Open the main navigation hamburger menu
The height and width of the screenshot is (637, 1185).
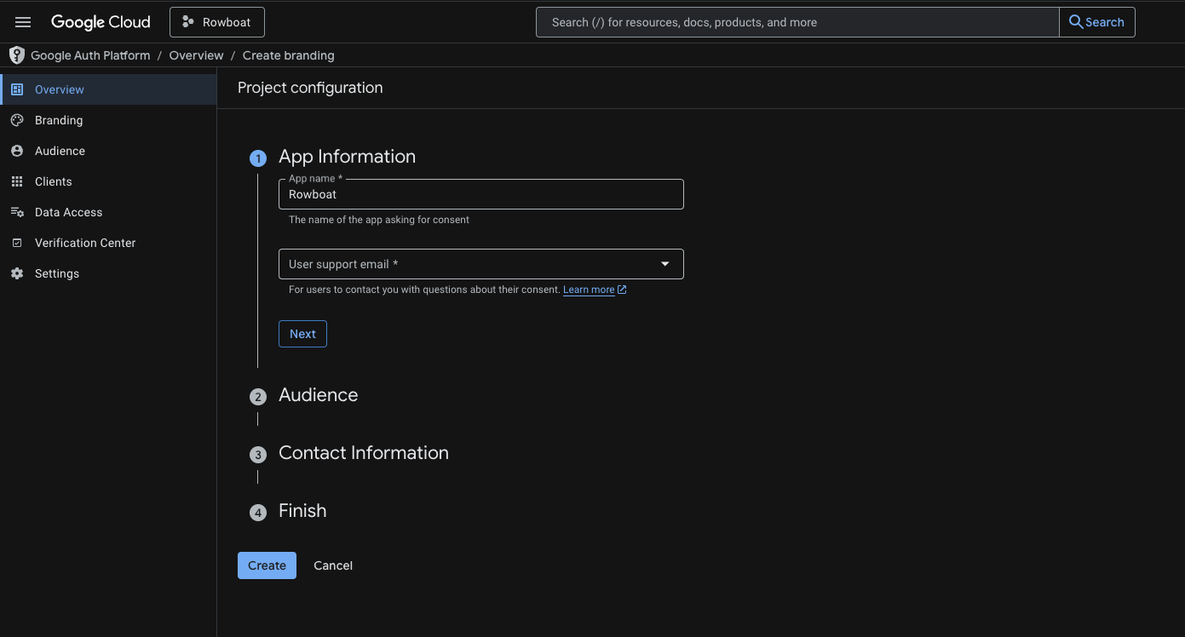pyautogui.click(x=22, y=21)
